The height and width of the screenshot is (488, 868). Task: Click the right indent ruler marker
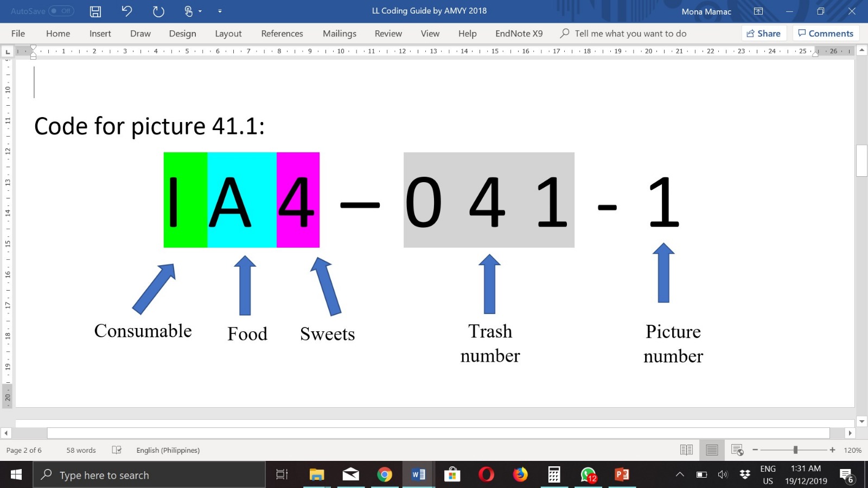point(815,54)
